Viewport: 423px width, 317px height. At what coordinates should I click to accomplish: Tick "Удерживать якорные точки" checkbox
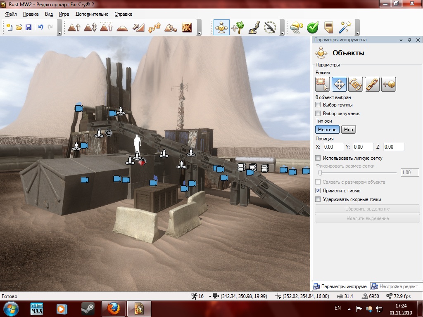pyautogui.click(x=318, y=199)
